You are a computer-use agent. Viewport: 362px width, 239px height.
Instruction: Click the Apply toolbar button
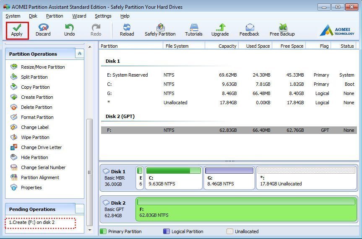[17, 31]
